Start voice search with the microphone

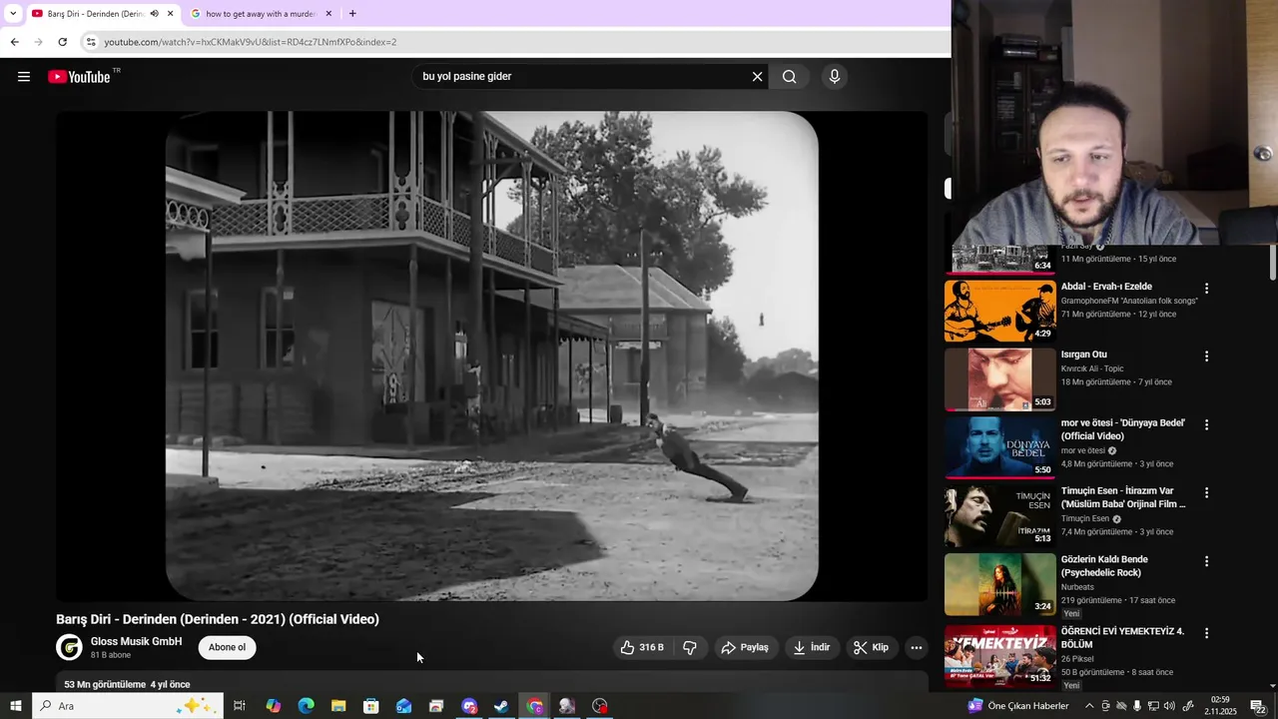tap(835, 77)
